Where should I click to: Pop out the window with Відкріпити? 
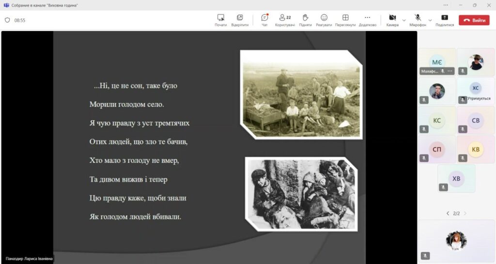240,20
